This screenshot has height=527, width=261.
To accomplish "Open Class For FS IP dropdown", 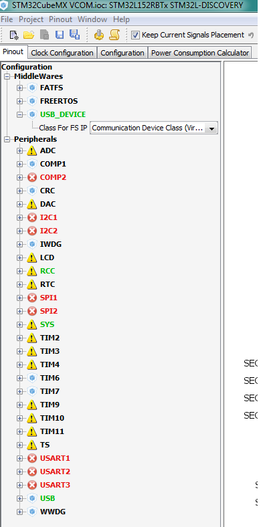I will pyautogui.click(x=211, y=128).
